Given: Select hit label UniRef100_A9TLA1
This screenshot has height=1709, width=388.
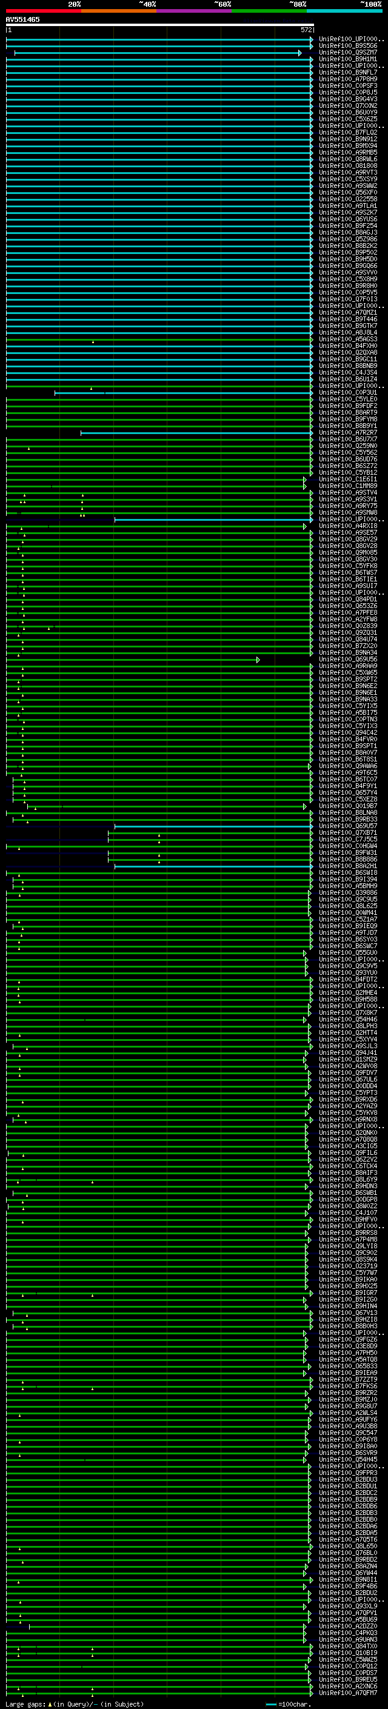Looking at the screenshot, I should [x=348, y=206].
